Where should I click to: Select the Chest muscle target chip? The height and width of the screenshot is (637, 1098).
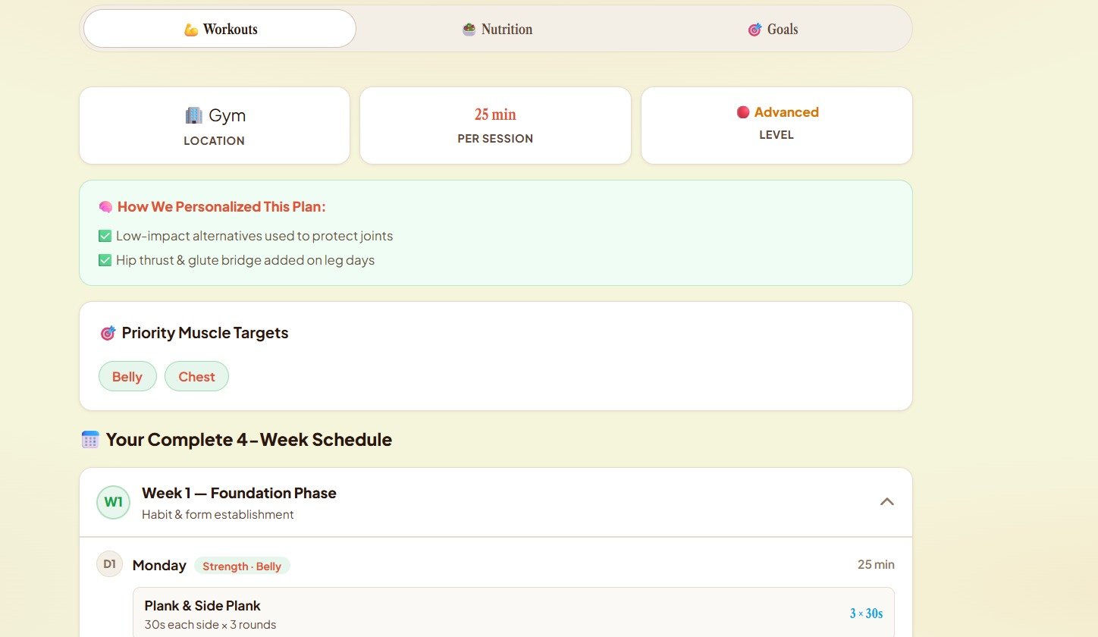(196, 376)
